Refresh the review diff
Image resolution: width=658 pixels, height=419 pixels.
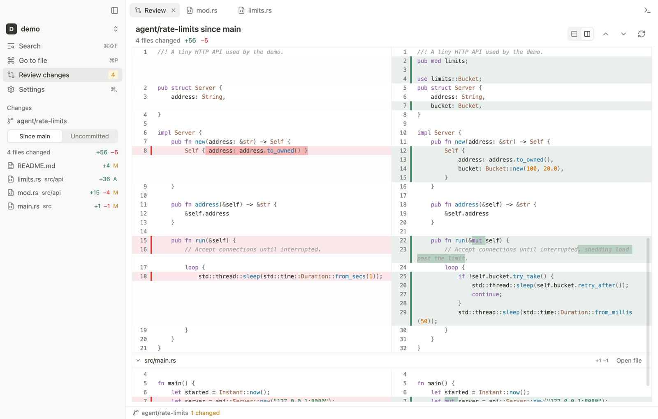pos(642,34)
